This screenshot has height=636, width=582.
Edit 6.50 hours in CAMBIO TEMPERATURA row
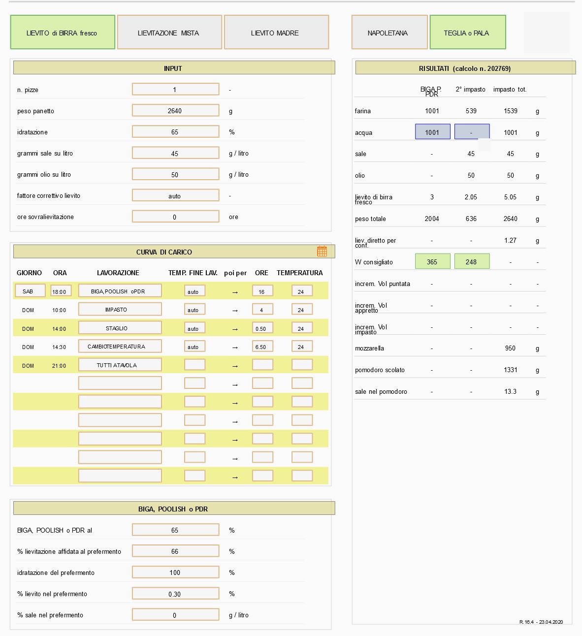pyautogui.click(x=262, y=346)
